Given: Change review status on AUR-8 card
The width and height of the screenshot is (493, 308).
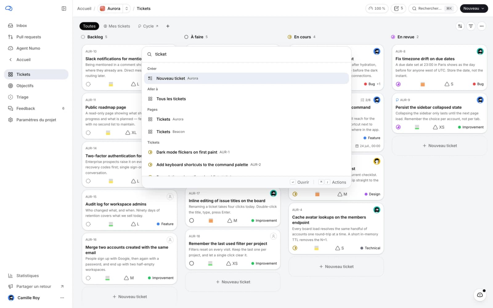Looking at the screenshot, I should coord(398,84).
